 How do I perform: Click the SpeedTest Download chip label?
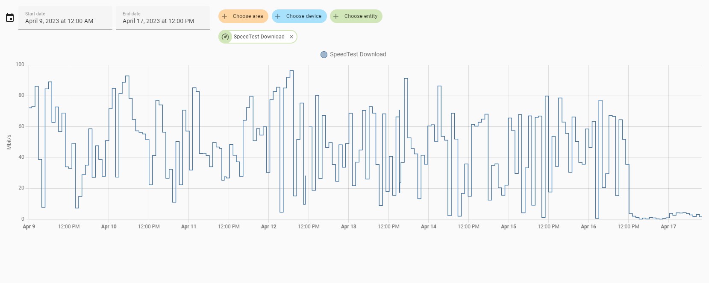coord(259,37)
